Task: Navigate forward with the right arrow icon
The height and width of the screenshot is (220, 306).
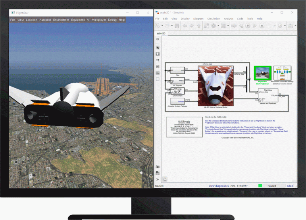Action: [192, 26]
